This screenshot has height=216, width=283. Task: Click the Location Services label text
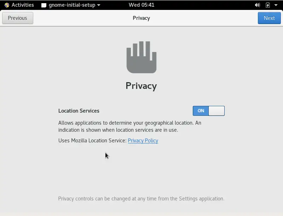pyautogui.click(x=79, y=111)
